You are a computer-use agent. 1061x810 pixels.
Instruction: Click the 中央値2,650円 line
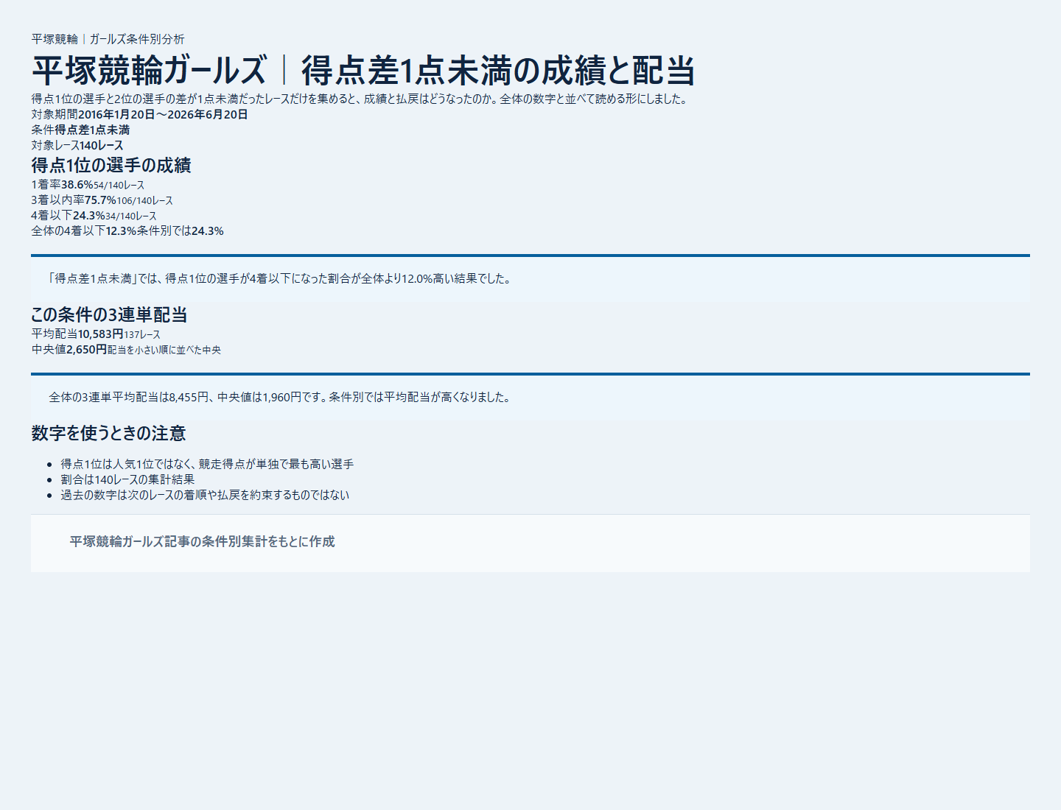(126, 350)
